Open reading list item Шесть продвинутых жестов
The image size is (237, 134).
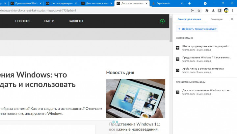205,48
